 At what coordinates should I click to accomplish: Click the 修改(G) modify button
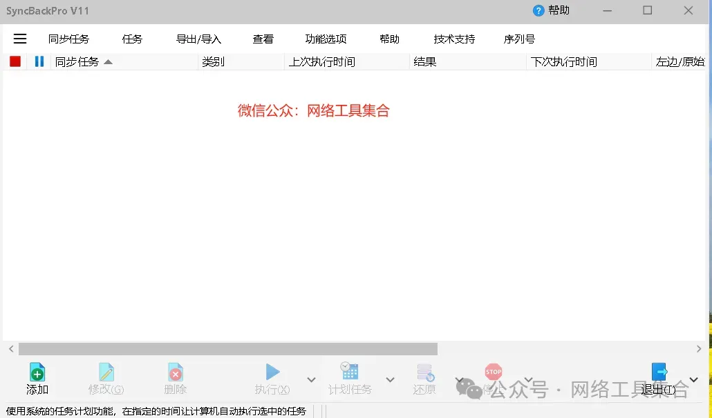pos(106,379)
